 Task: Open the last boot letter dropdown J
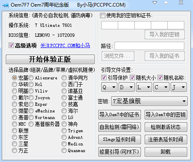[x=179, y=87]
